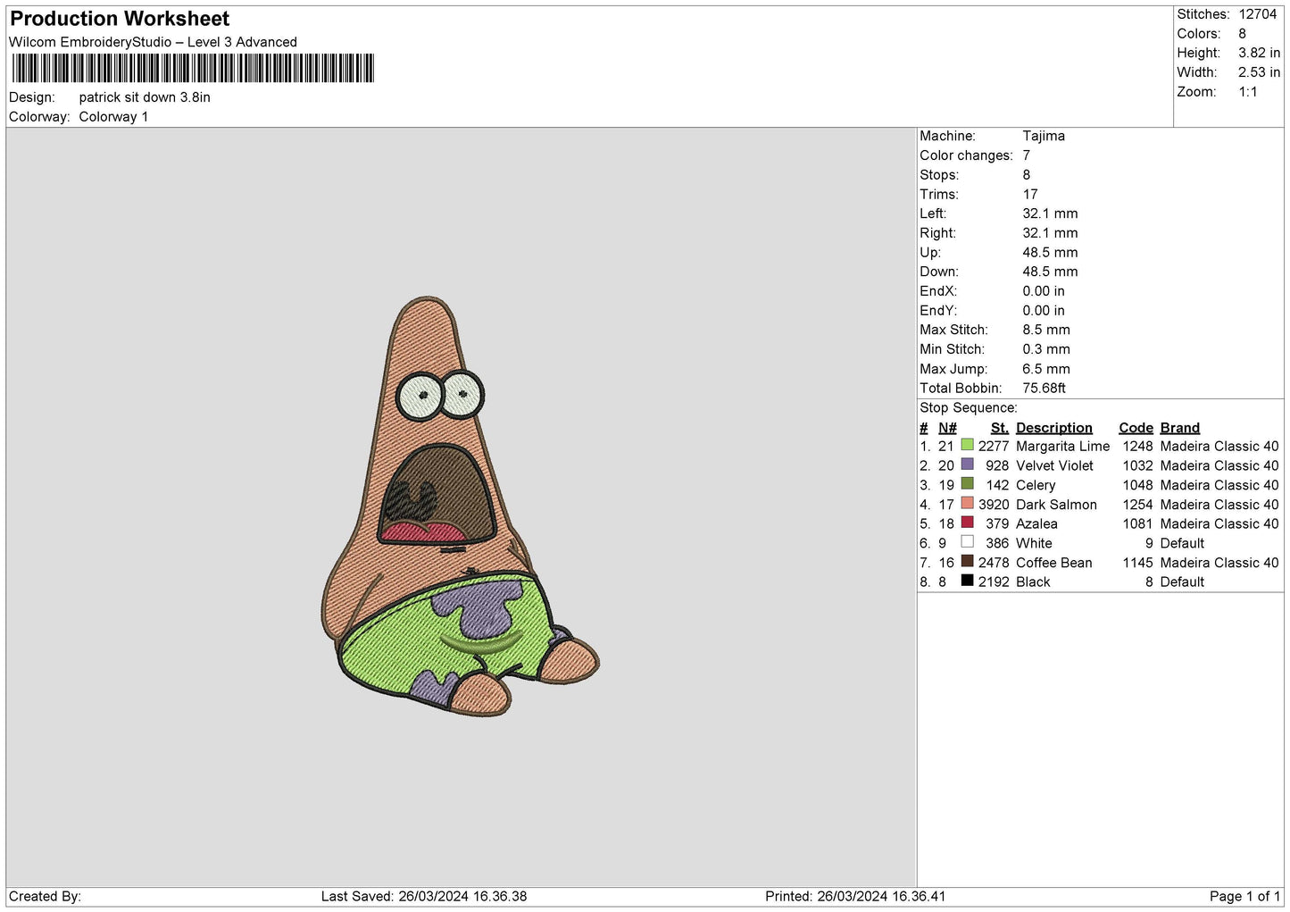
Task: Click the Max Stitch value '8.5 mm'
Action: [1046, 330]
